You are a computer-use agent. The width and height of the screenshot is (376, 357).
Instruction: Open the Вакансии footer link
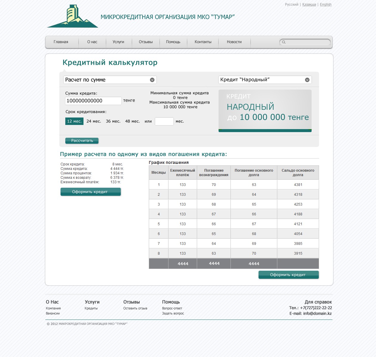53,314
